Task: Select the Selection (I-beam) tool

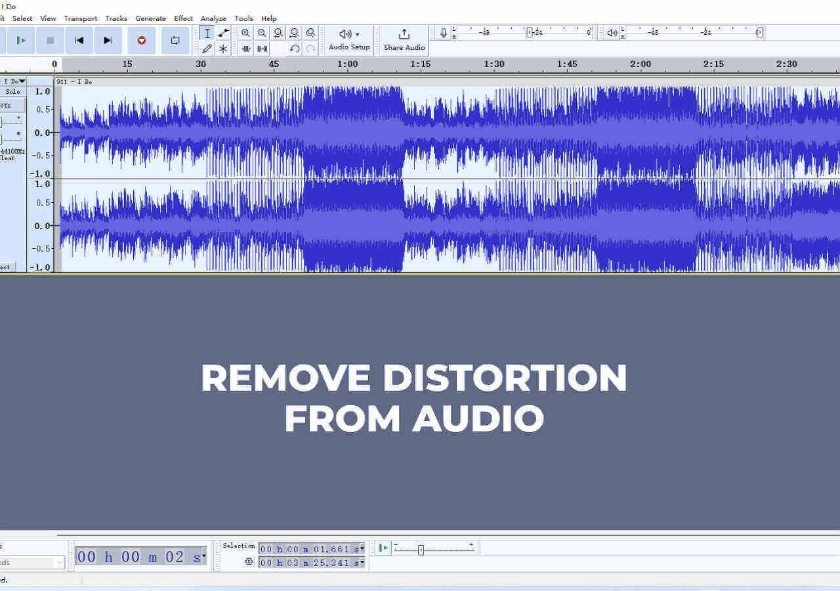Action: pyautogui.click(x=207, y=33)
